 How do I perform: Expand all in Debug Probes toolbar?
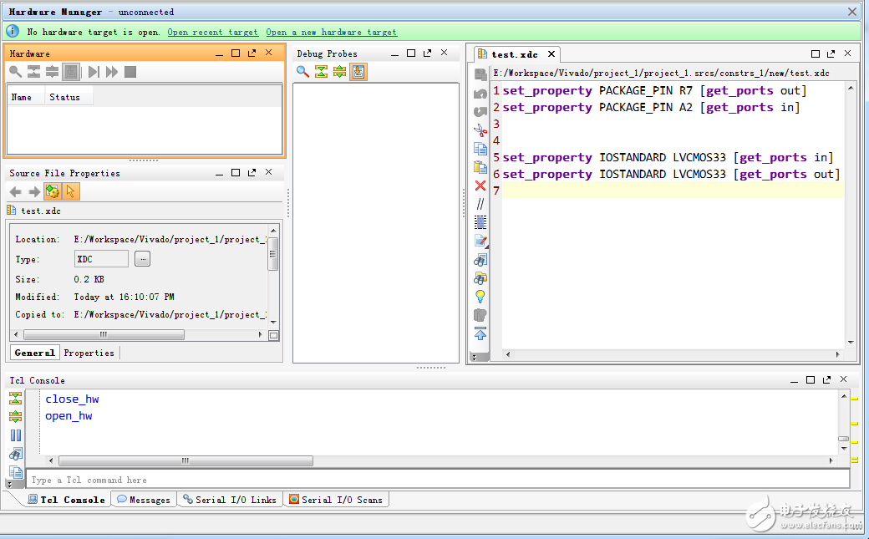(339, 72)
